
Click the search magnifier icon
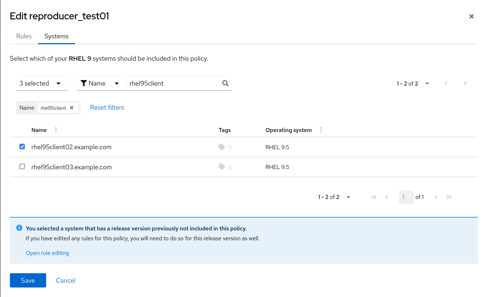tap(225, 83)
